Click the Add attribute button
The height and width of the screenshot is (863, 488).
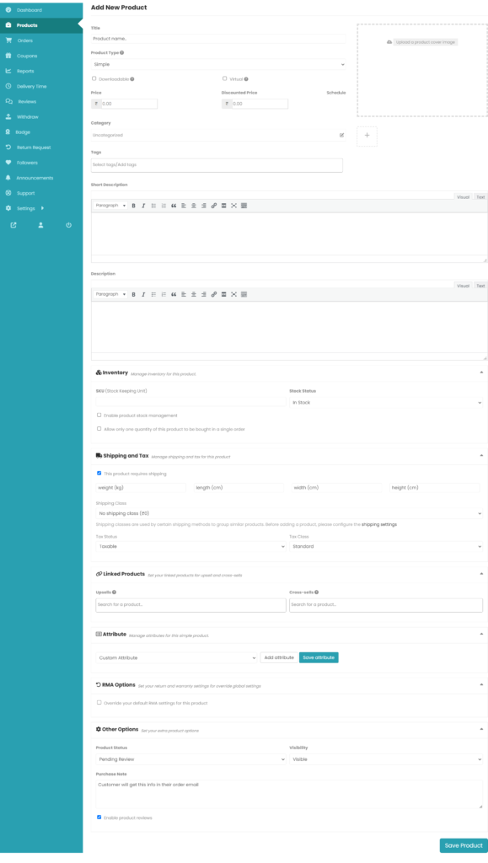(x=280, y=657)
